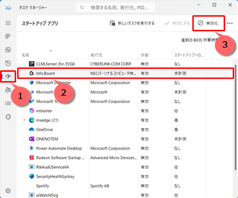The image size is (238, 198).
Task: Sort by the スタートアップへの... column header
Action: point(188,55)
